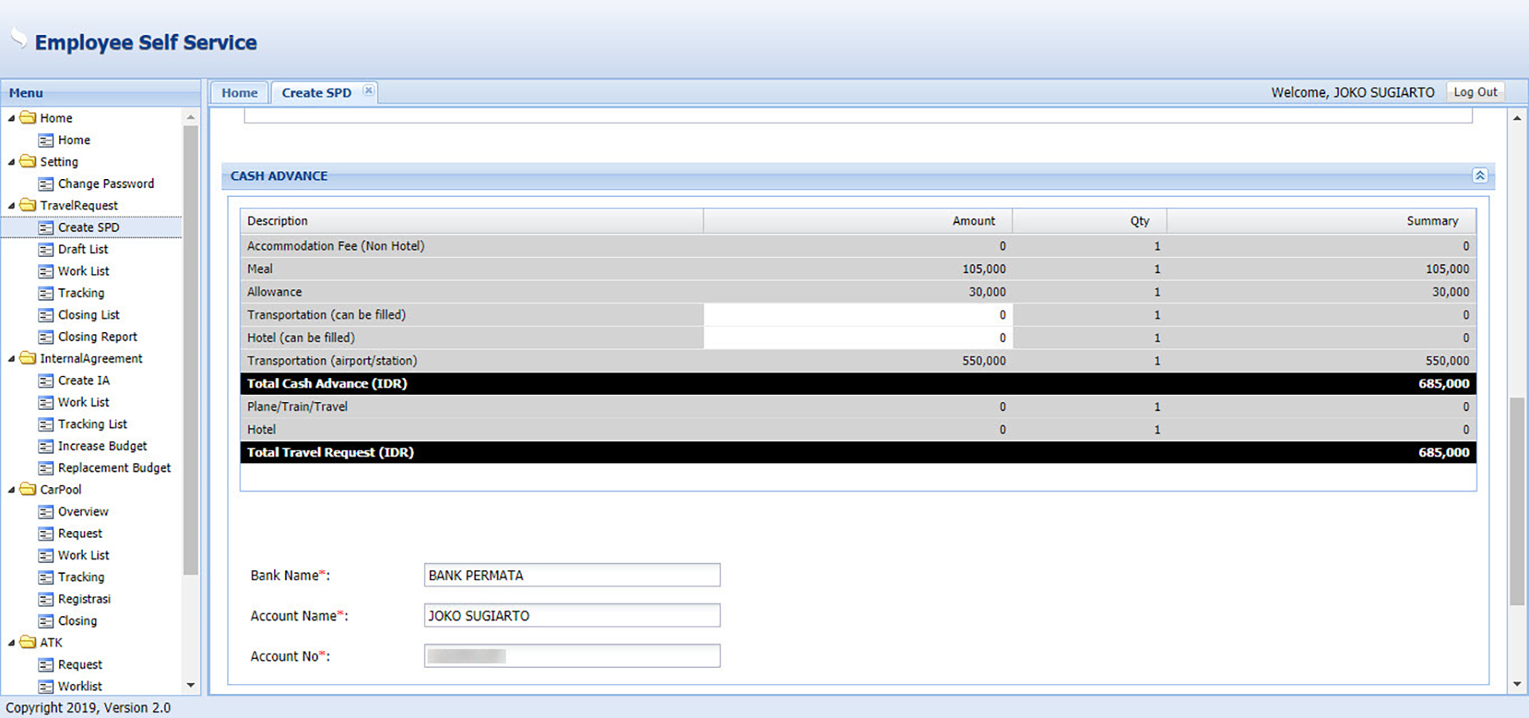Switch to the Home tab
Viewport: 1529px width, 718px height.
click(x=240, y=93)
